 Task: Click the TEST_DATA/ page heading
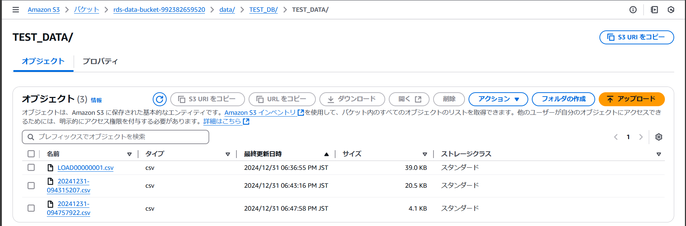click(43, 37)
